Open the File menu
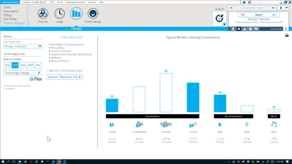The image size is (292, 164). point(52,2)
